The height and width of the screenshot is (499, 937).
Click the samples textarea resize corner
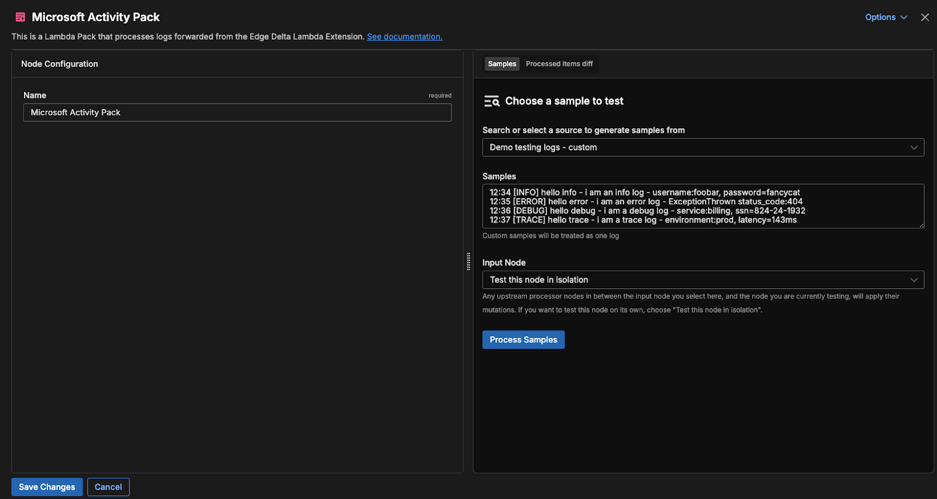(x=921, y=224)
